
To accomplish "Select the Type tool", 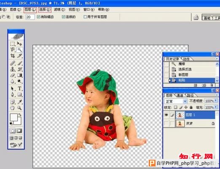I will 19,89.
